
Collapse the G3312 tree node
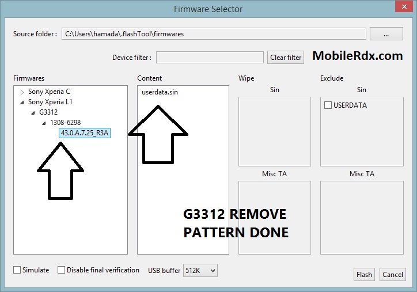point(33,113)
